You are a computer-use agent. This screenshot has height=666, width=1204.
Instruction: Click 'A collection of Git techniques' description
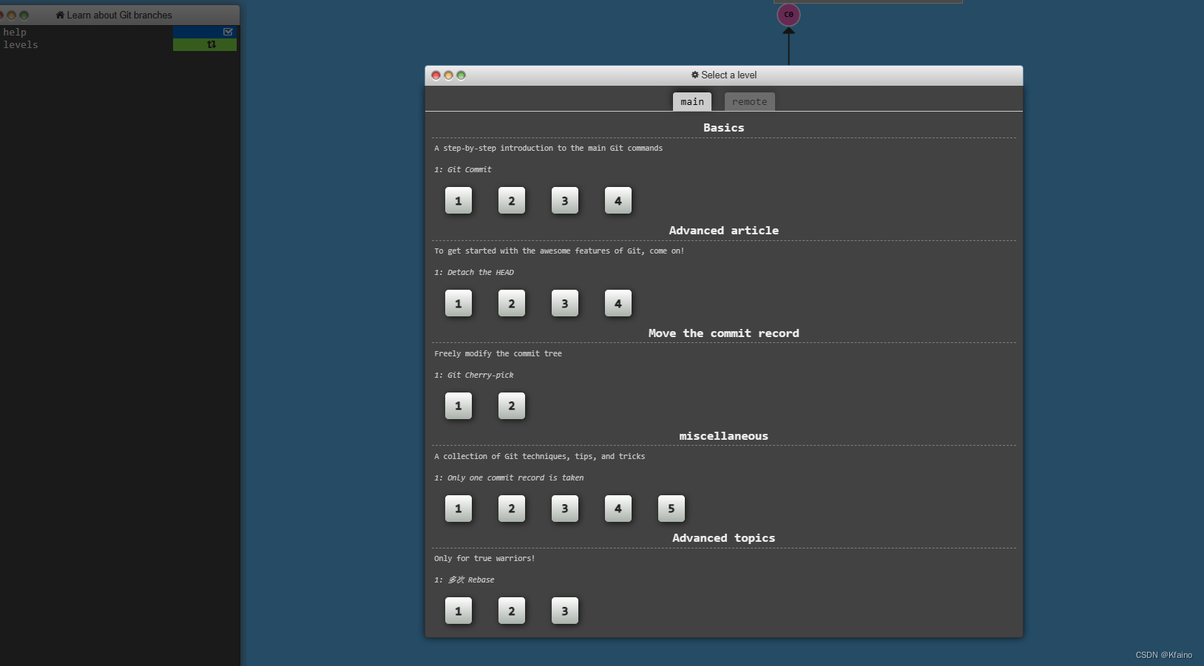[540, 456]
